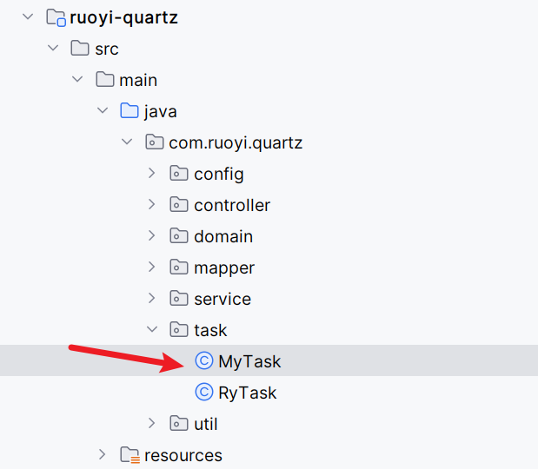
Task: Select the MyTask class file
Action: [249, 361]
